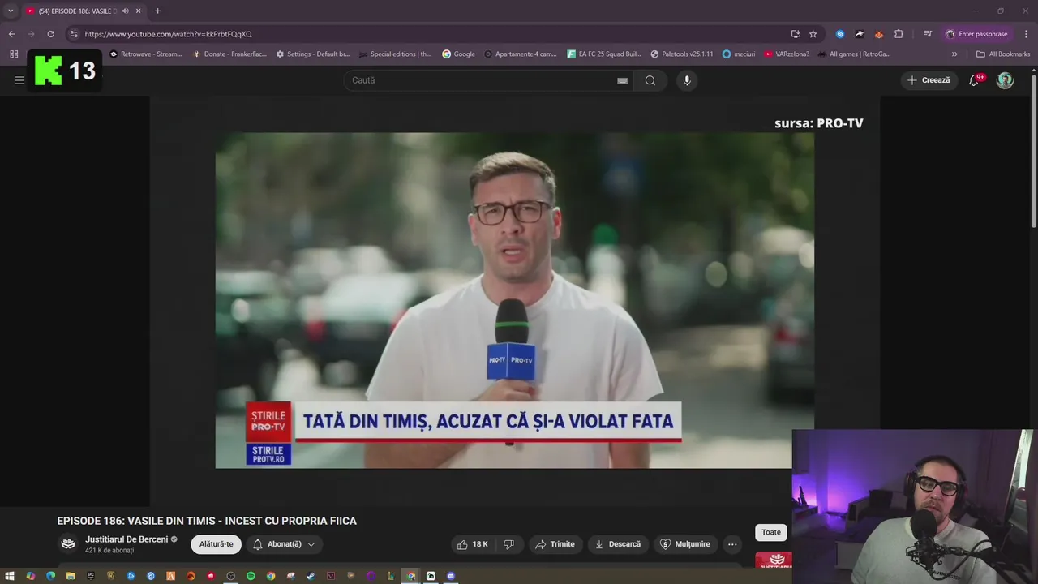
Task: Open the on-screen keyboard in the search box
Action: point(622,80)
